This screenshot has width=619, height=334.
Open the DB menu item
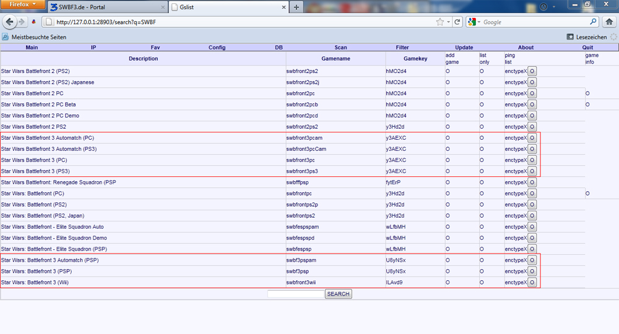click(x=279, y=48)
